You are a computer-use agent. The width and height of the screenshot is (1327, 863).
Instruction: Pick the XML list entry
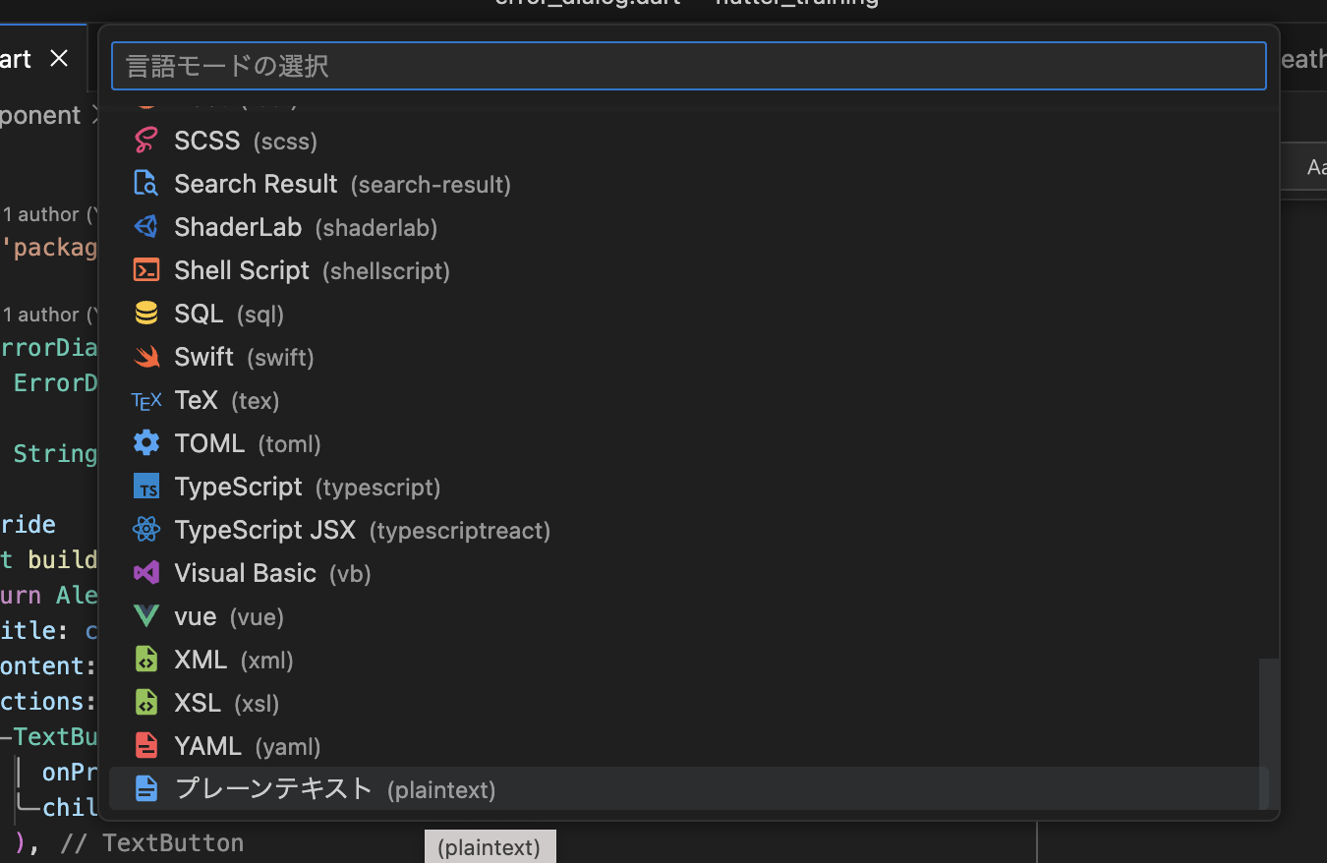click(x=689, y=660)
